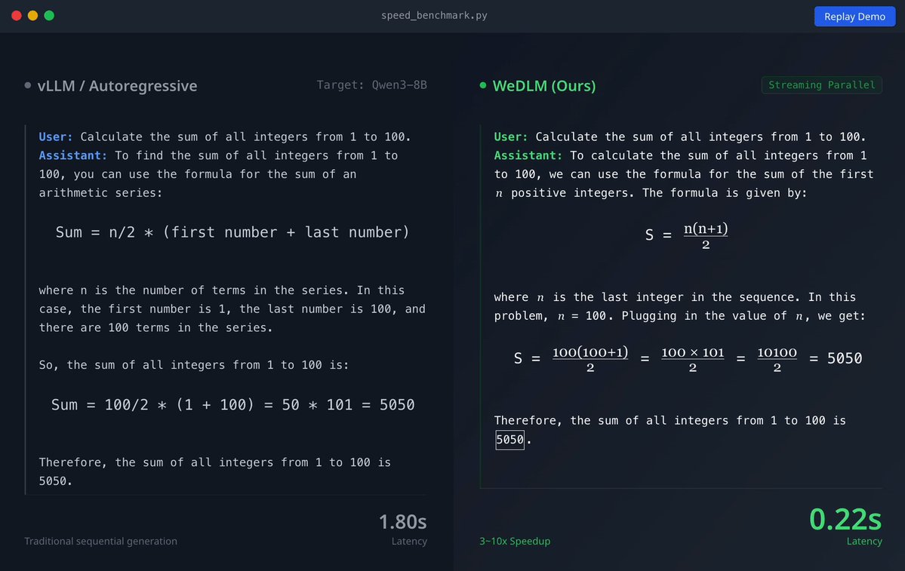Click the 1.80s latency value

point(402,521)
